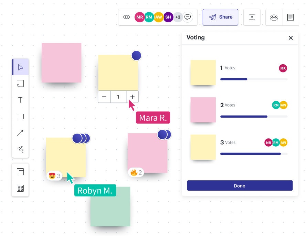Select the cursor selection tool
Viewport: 307px width, 237px height.
click(x=20, y=67)
